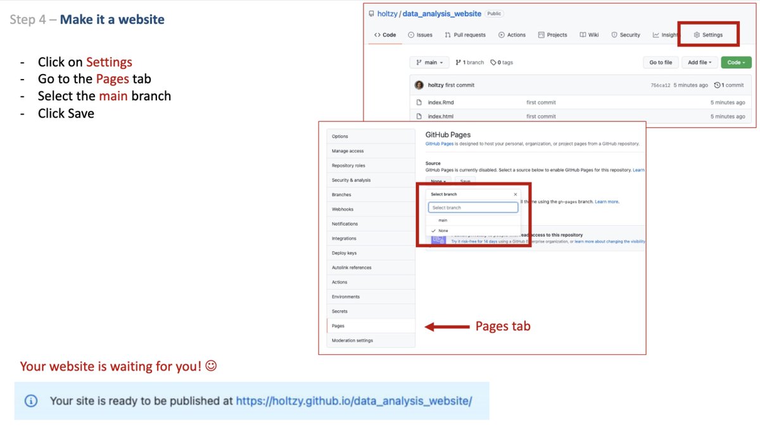Open the data_analysis_website repository link
The width and height of the screenshot is (760, 427).
tap(441, 13)
